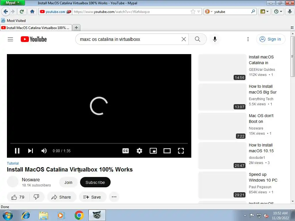Open the 13:07 macOS Big Sur thumbnail
Image resolution: width=295 pixels, height=221 pixels.
click(222, 97)
